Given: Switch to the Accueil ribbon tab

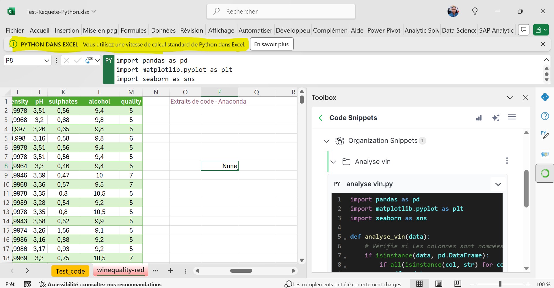Looking at the screenshot, I should click(40, 30).
